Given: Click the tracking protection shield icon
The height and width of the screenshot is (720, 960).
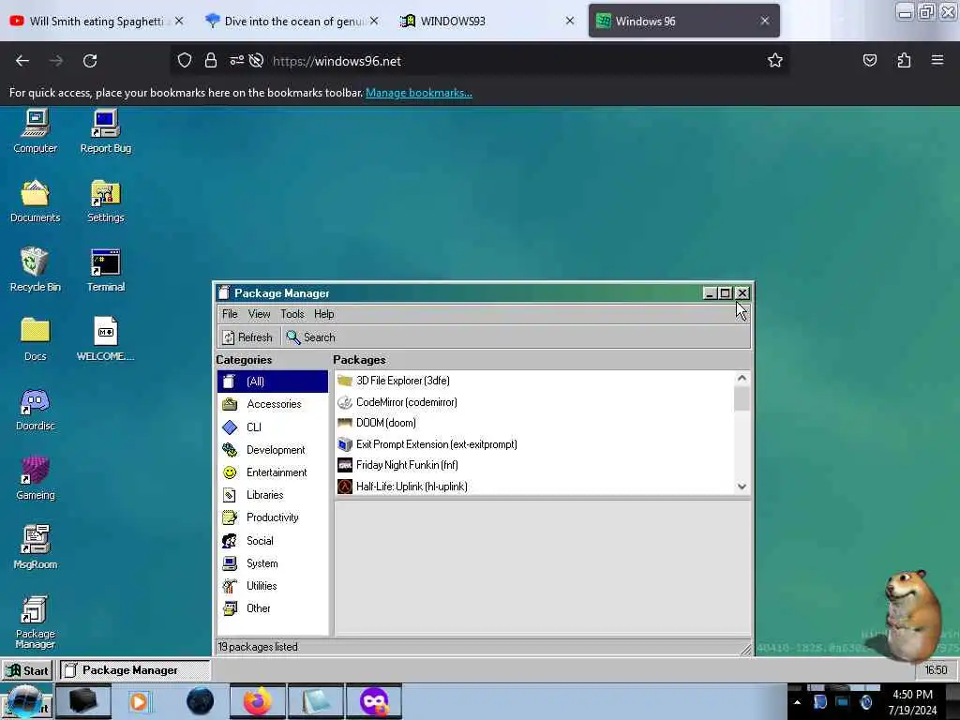Looking at the screenshot, I should [185, 60].
